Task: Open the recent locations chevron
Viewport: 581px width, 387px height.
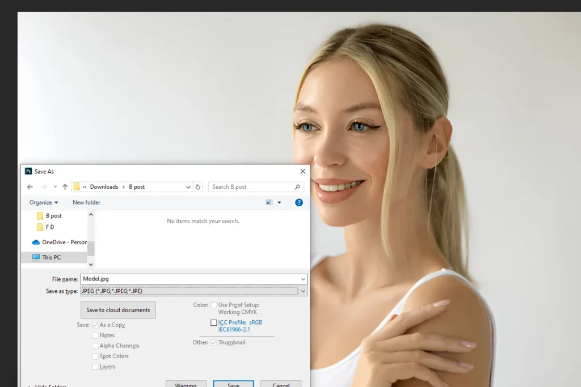Action: [x=55, y=187]
